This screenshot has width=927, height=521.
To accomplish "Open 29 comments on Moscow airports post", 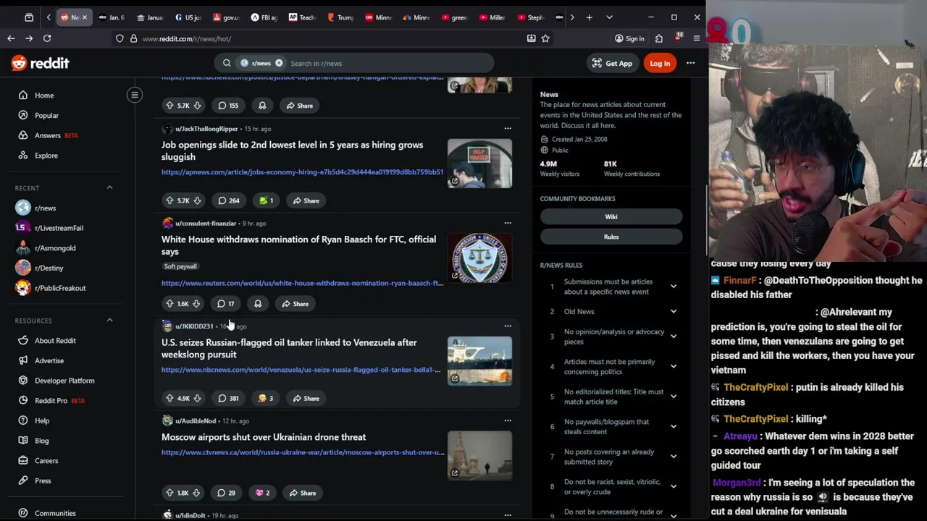I will click(x=227, y=493).
